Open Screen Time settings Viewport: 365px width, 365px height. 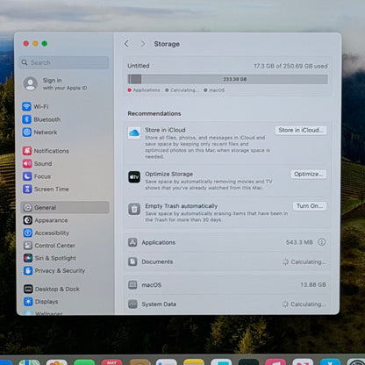46,189
